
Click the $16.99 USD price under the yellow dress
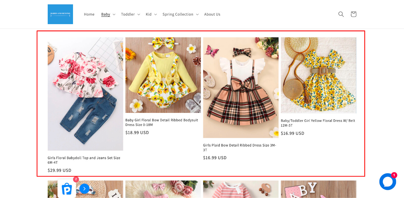(292, 133)
